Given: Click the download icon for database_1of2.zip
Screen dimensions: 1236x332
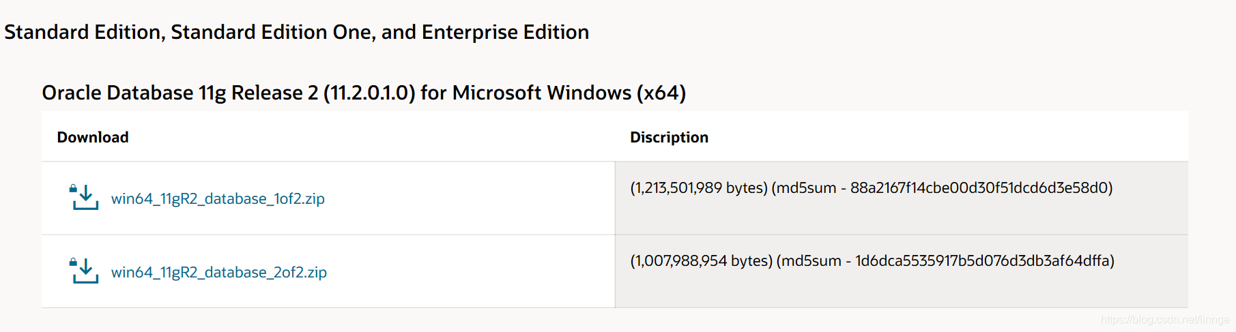Looking at the screenshot, I should [85, 198].
